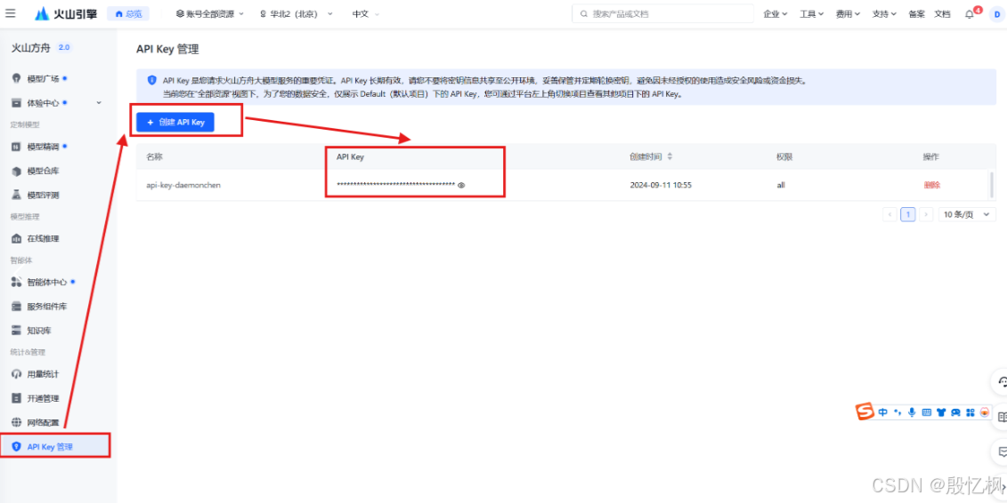Open the Sogou toolbox grid icon
Image resolution: width=1007 pixels, height=503 pixels.
coord(970,412)
